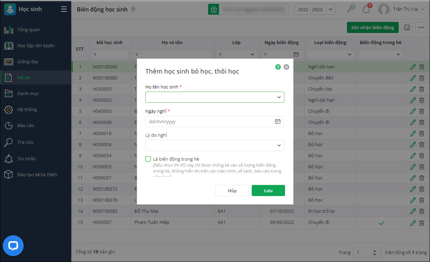Click the green help icon in the dialog
This screenshot has width=430, height=262.
(x=278, y=67)
